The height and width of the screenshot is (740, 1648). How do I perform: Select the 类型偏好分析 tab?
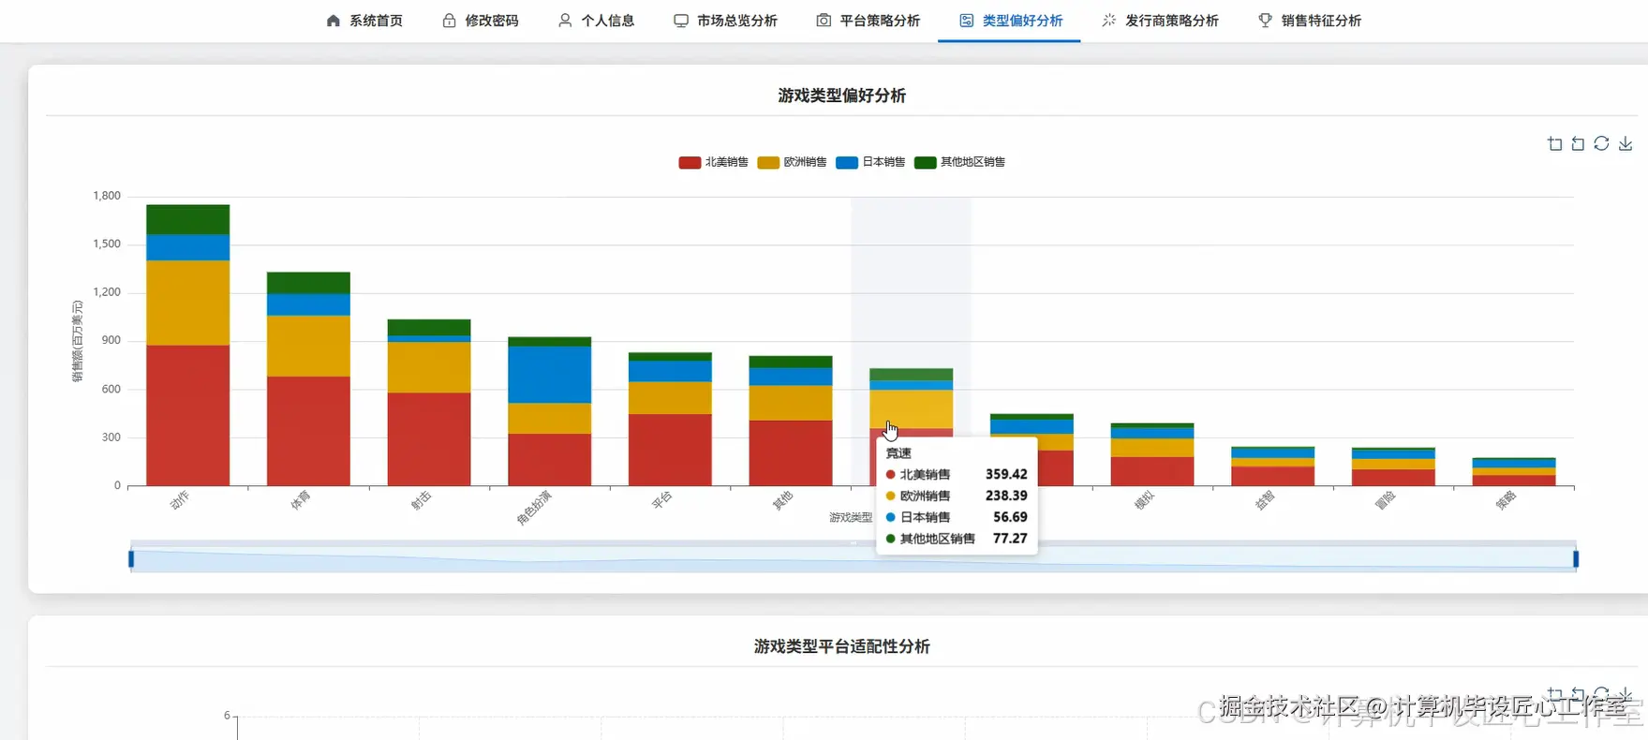pos(1011,21)
